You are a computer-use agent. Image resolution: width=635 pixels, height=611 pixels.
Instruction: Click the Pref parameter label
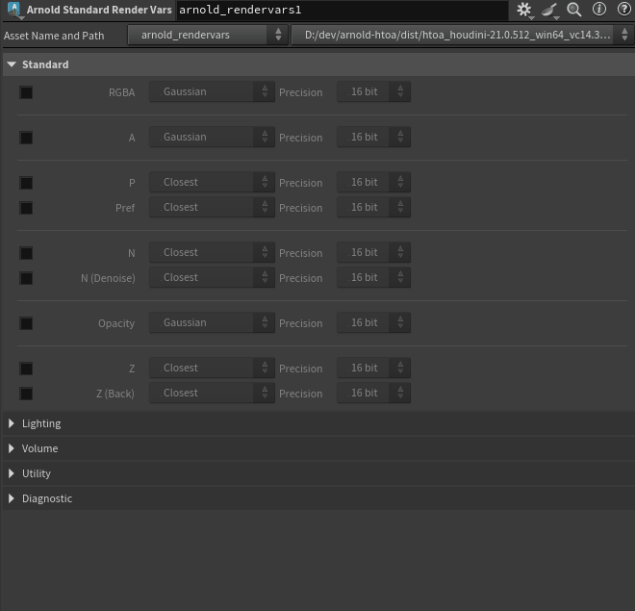[125, 208]
